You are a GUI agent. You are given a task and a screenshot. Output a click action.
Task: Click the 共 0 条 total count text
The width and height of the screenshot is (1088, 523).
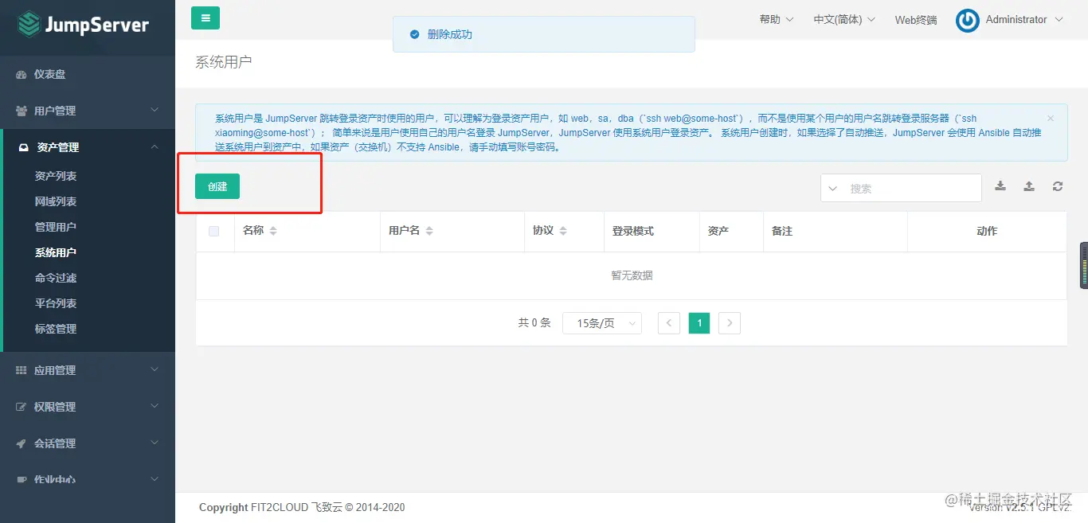click(534, 323)
